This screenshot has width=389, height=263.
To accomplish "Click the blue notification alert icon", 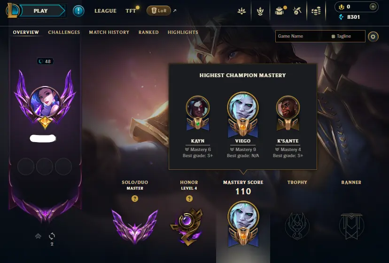I will click(x=78, y=11).
